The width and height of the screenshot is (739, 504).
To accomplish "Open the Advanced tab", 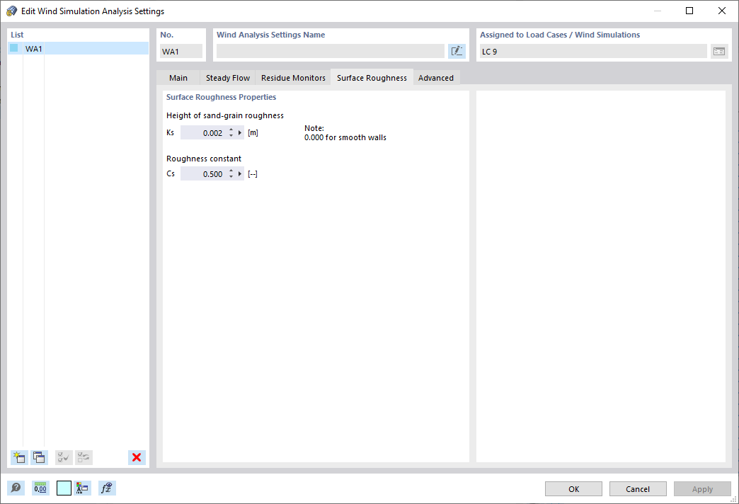I will [x=436, y=78].
